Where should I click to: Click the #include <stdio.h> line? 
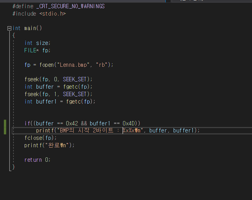click(39, 14)
